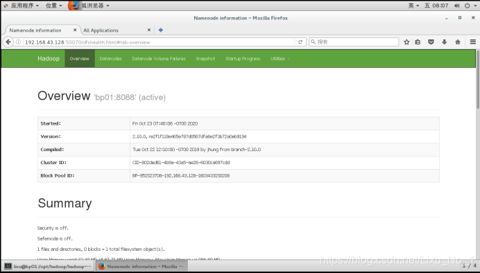Click the Cluster ID value
This screenshot has width=480, height=273.
click(x=181, y=163)
